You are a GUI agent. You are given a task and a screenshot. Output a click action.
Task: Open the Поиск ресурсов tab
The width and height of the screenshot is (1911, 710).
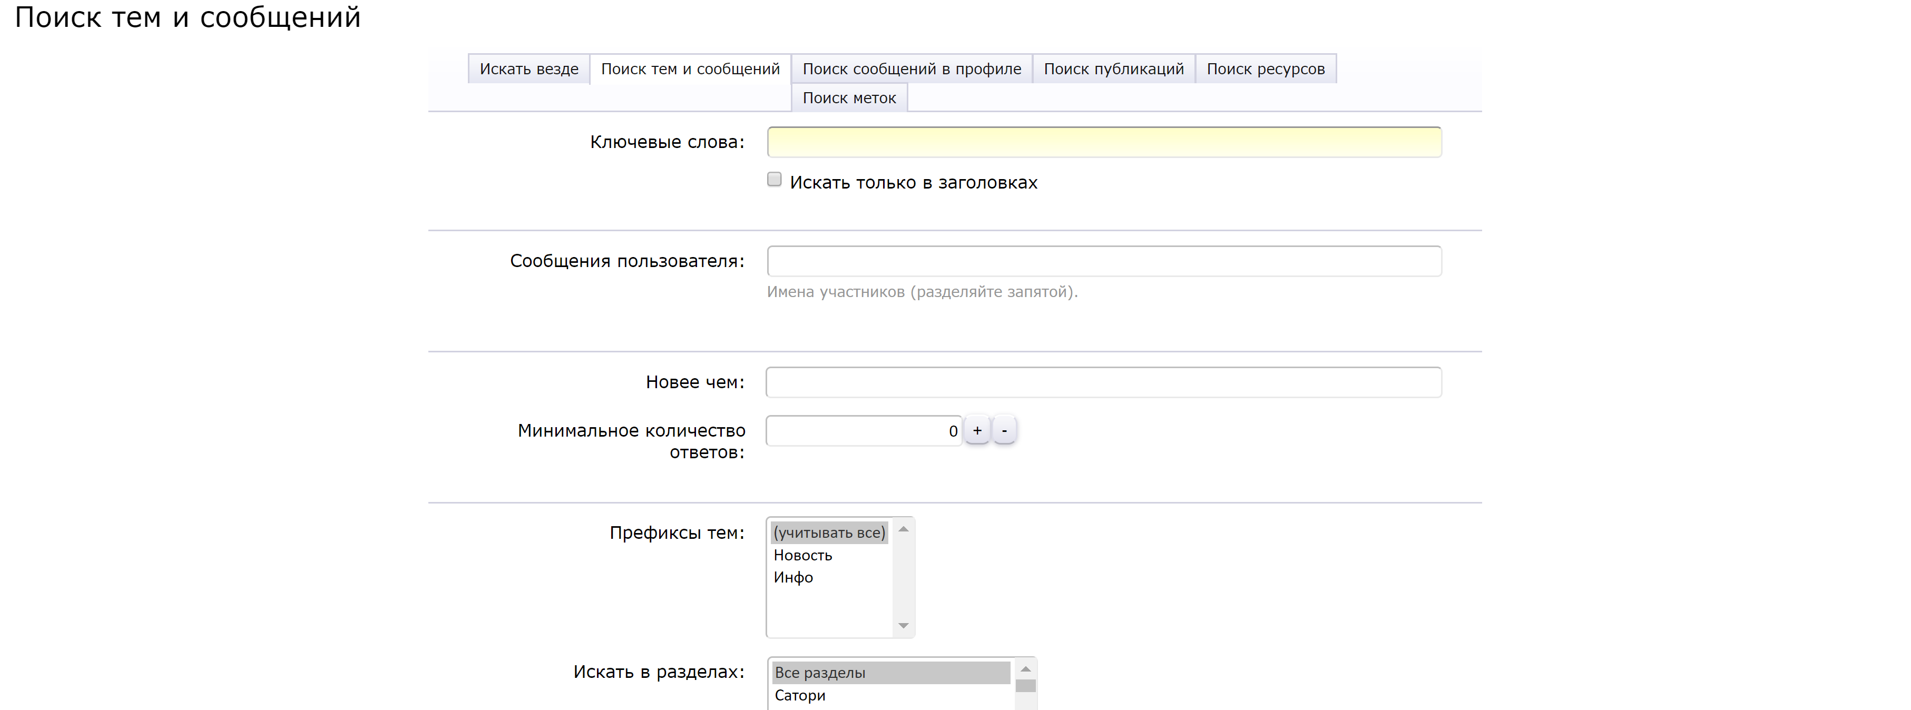pyautogui.click(x=1266, y=68)
